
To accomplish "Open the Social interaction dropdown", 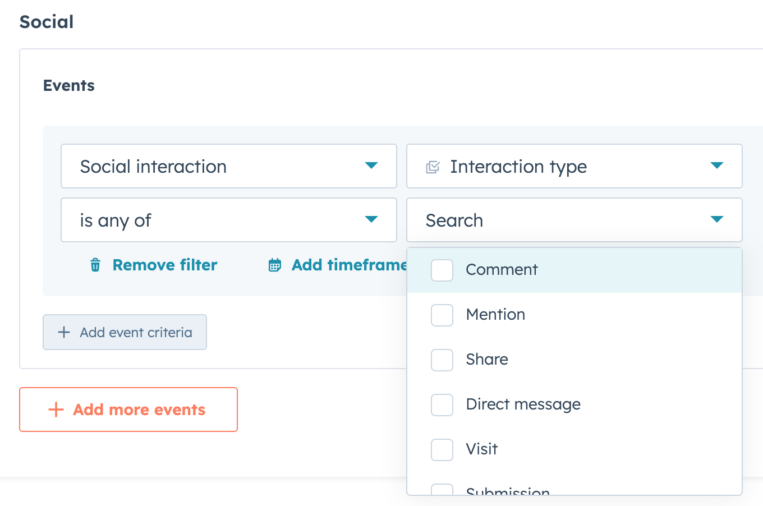I will (x=228, y=166).
